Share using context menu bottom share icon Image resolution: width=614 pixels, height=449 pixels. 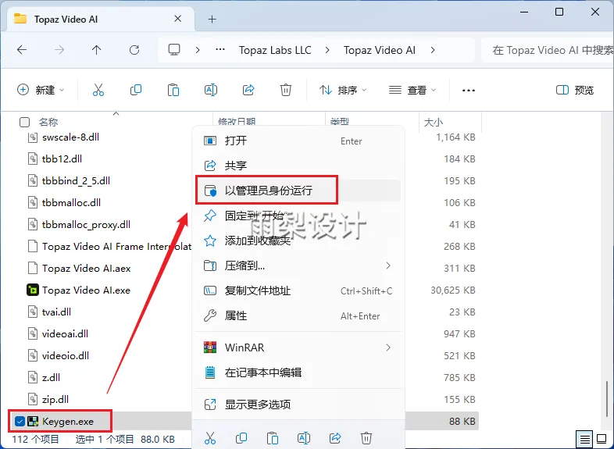point(335,437)
